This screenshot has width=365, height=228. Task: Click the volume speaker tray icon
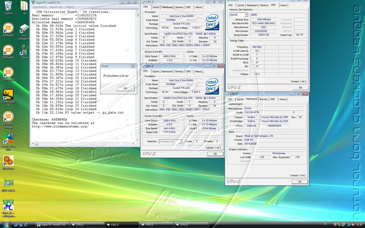pos(353,225)
